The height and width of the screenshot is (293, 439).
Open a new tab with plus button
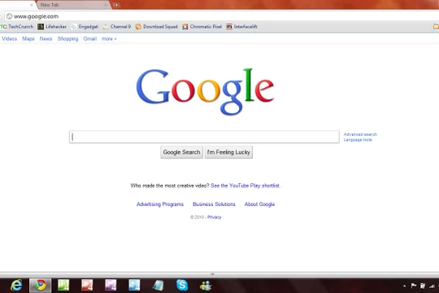[x=116, y=5]
